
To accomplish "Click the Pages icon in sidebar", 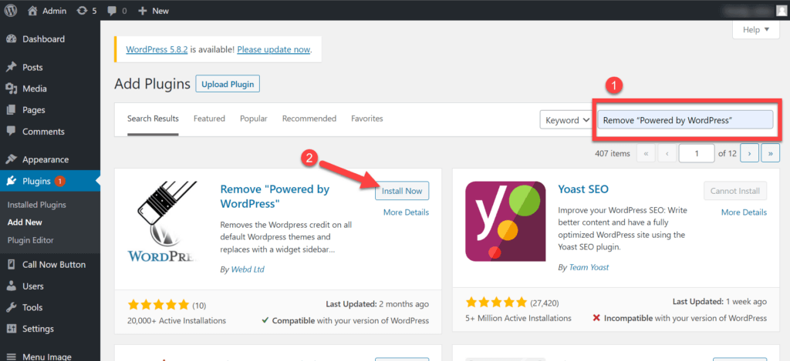I will pyautogui.click(x=11, y=110).
